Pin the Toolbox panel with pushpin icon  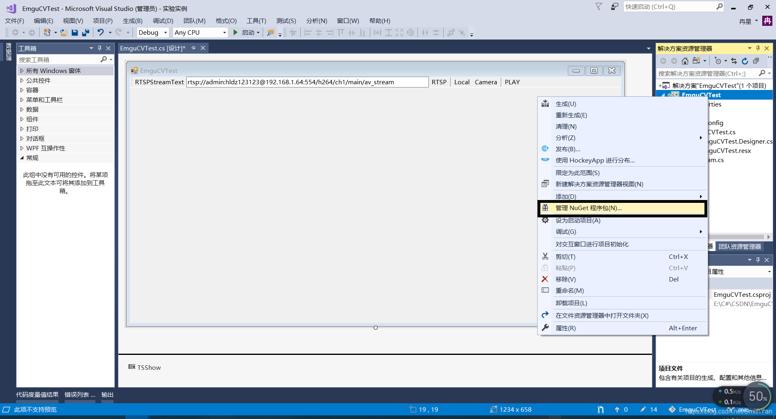click(100, 48)
